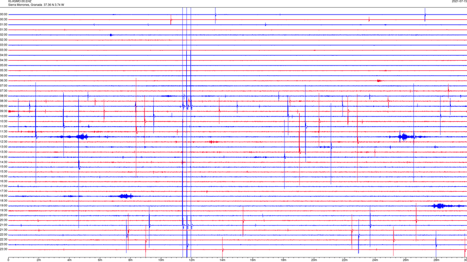Select the 12:30 trace time label
The image size is (467, 262).
point(4,142)
